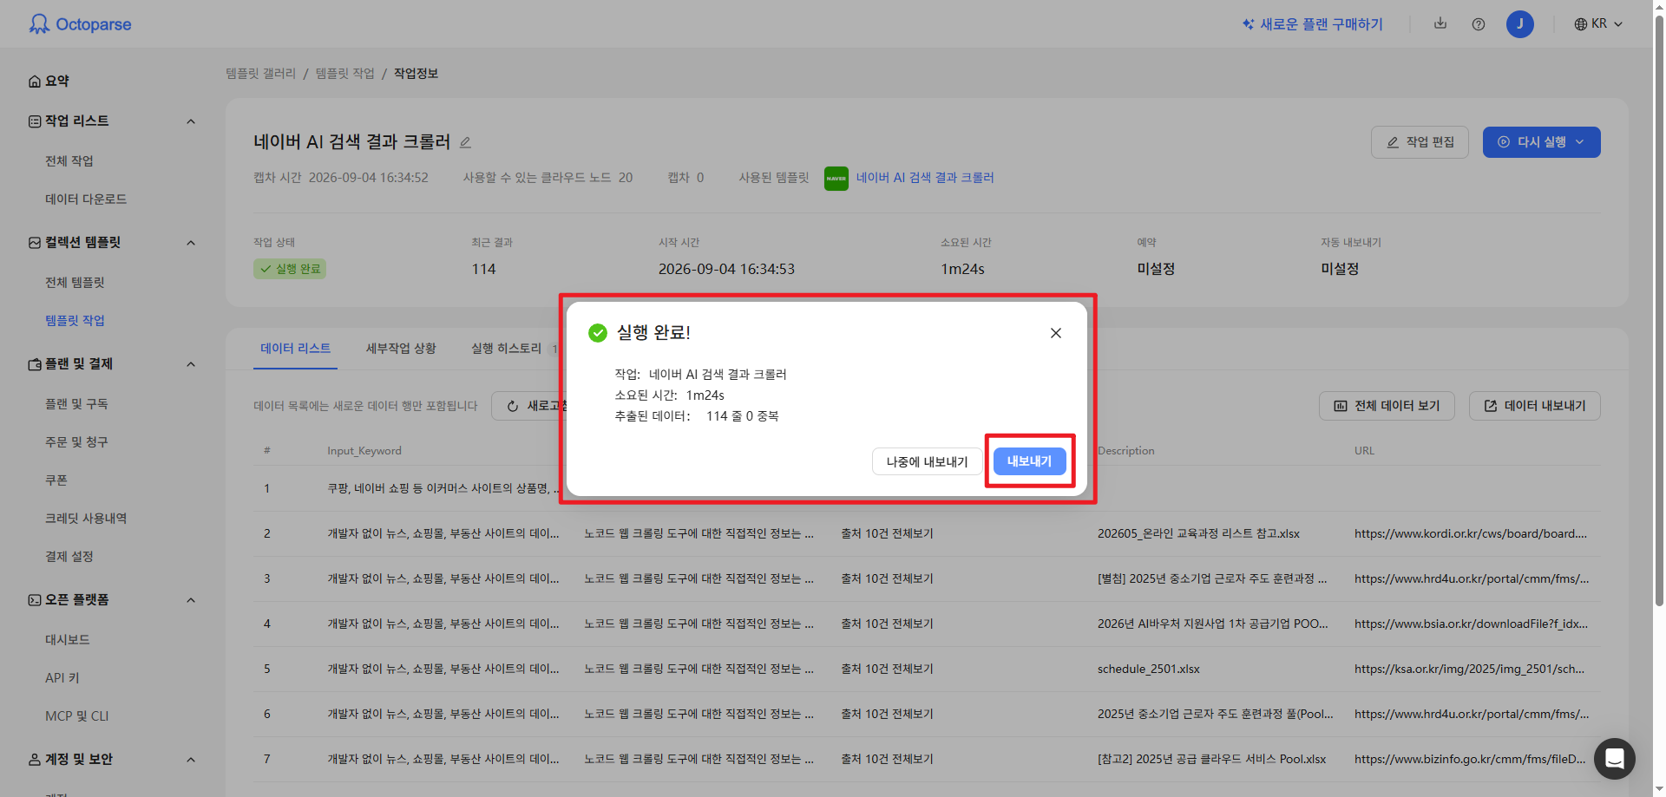Screen dimensions: 1666x797
Task: Open the KR language dropdown
Action: coord(1598,24)
